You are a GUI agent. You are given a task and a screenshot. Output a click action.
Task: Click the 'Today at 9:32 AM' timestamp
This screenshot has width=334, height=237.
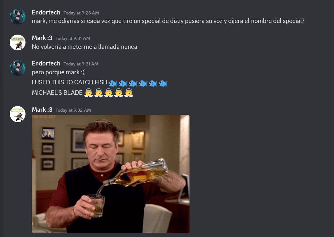pyautogui.click(x=73, y=110)
